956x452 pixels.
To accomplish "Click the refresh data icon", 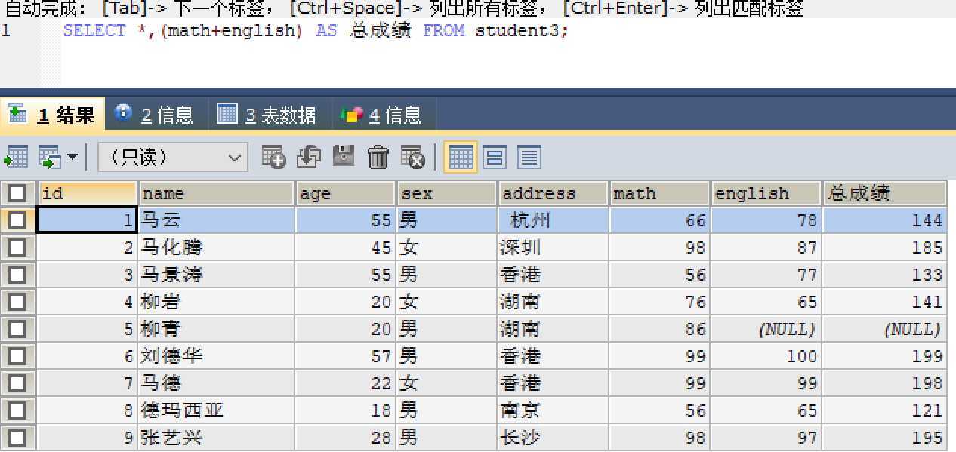I will [308, 157].
